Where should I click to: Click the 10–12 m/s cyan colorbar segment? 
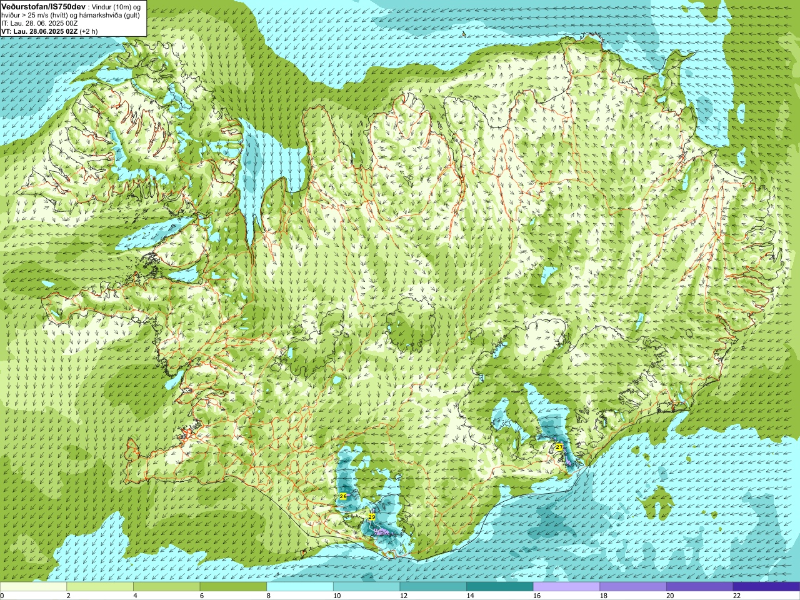pos(367,587)
